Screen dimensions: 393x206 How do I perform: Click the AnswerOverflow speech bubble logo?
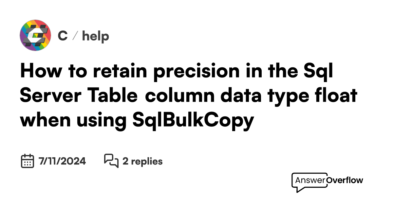click(309, 182)
